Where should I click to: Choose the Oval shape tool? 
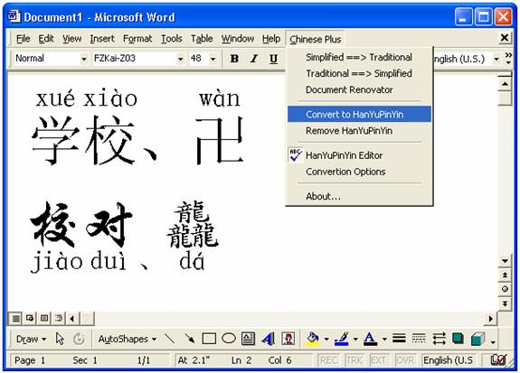tap(229, 339)
